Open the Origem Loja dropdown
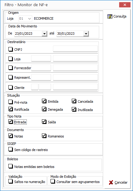This screenshot has height=191, width=133. [29, 19]
